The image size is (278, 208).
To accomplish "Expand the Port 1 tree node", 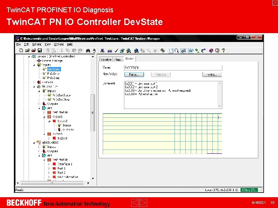I will [x=49, y=168].
